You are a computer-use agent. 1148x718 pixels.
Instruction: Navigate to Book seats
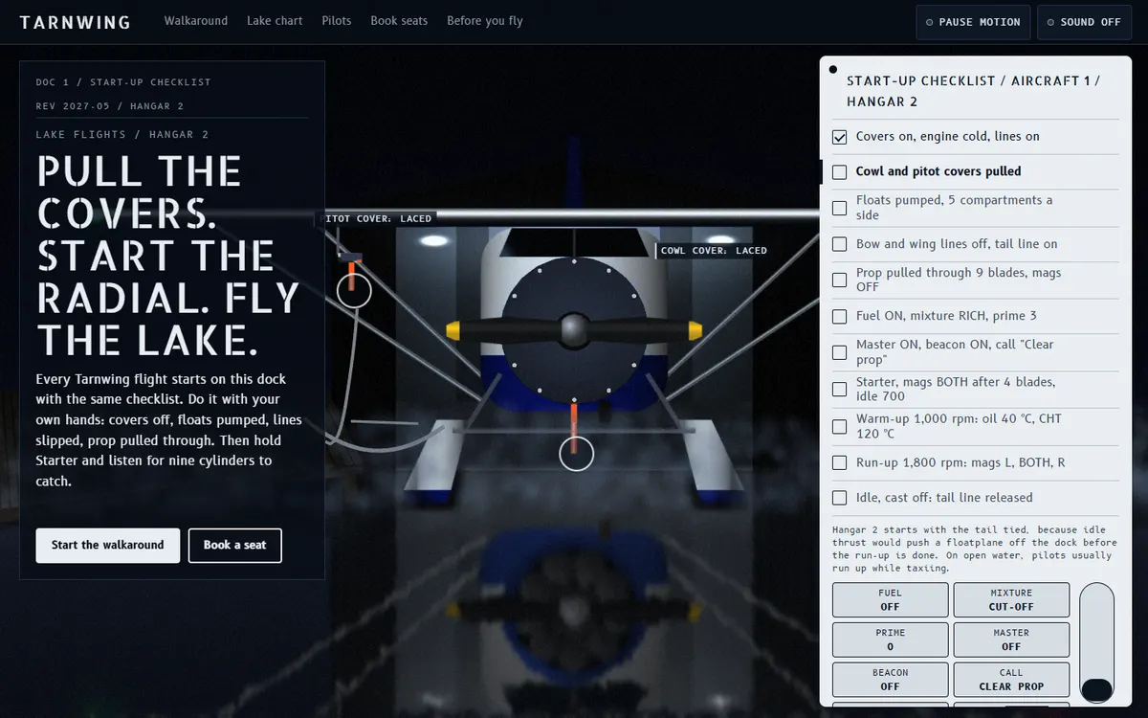399,20
